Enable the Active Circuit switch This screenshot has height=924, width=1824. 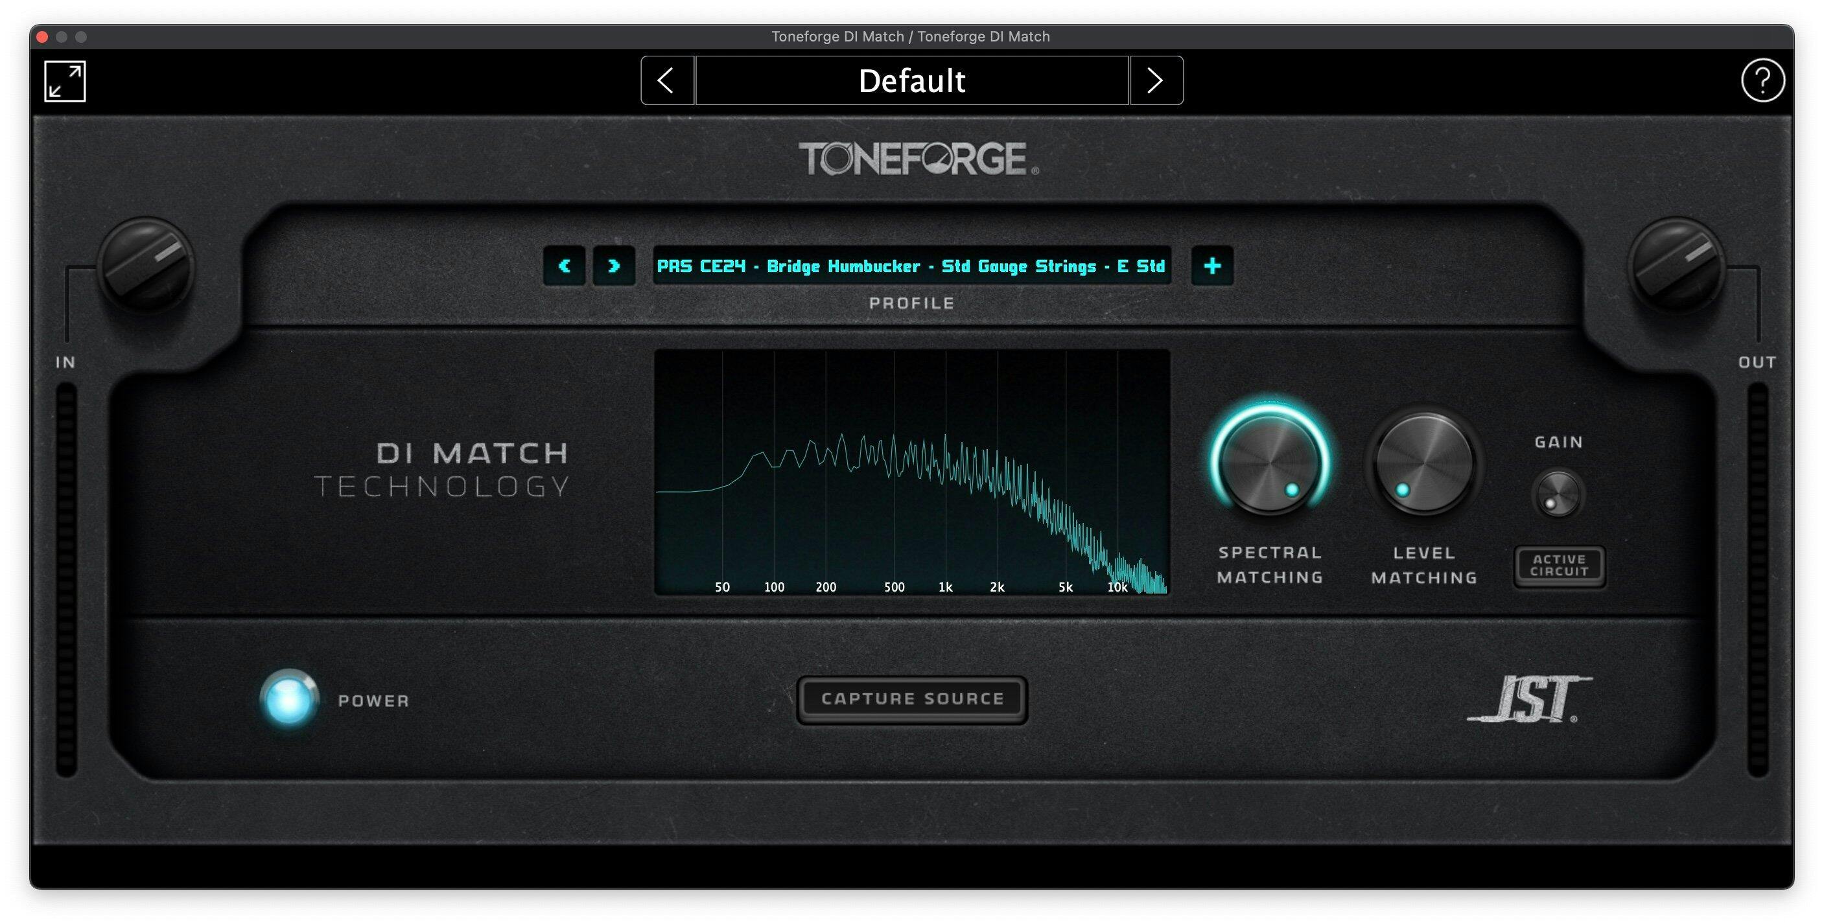1559,566
